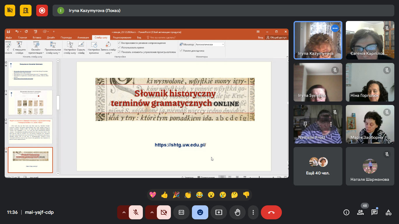Screen dimensions: 399x224
Task: Turn on camera with the red camera button
Action: (x=164, y=212)
